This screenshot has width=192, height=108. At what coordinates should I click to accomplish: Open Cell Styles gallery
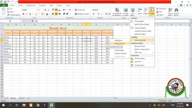pyautogui.click(x=133, y=12)
